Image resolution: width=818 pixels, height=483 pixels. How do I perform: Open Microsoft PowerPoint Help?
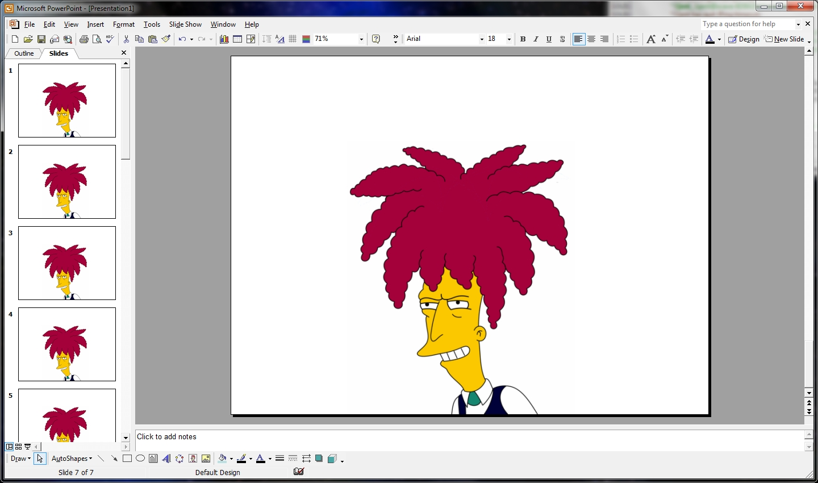(376, 39)
